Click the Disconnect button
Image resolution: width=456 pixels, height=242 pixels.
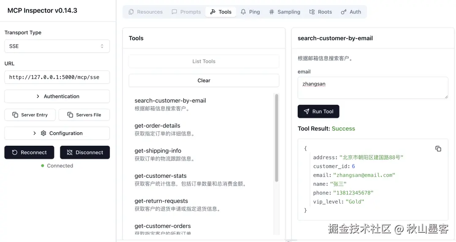[85, 152]
